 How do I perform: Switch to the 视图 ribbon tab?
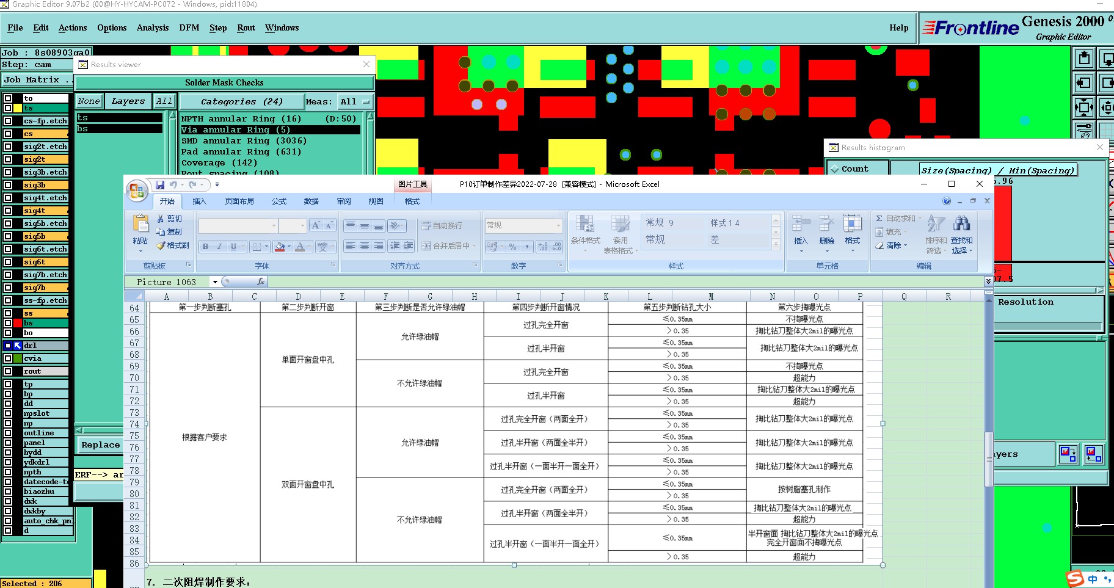376,201
